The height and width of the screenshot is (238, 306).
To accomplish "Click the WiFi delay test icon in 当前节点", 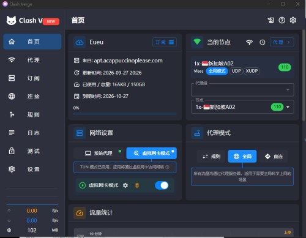I will click(249, 42).
